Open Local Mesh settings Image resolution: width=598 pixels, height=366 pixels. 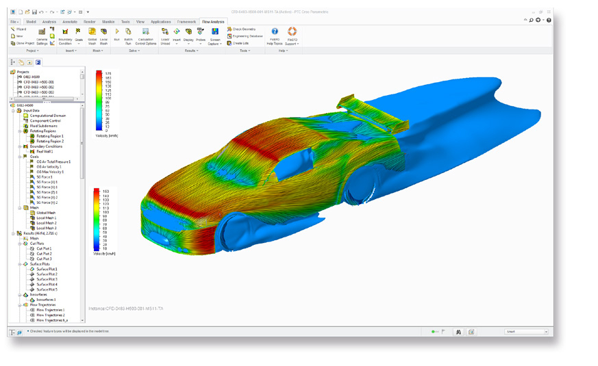tap(103, 36)
